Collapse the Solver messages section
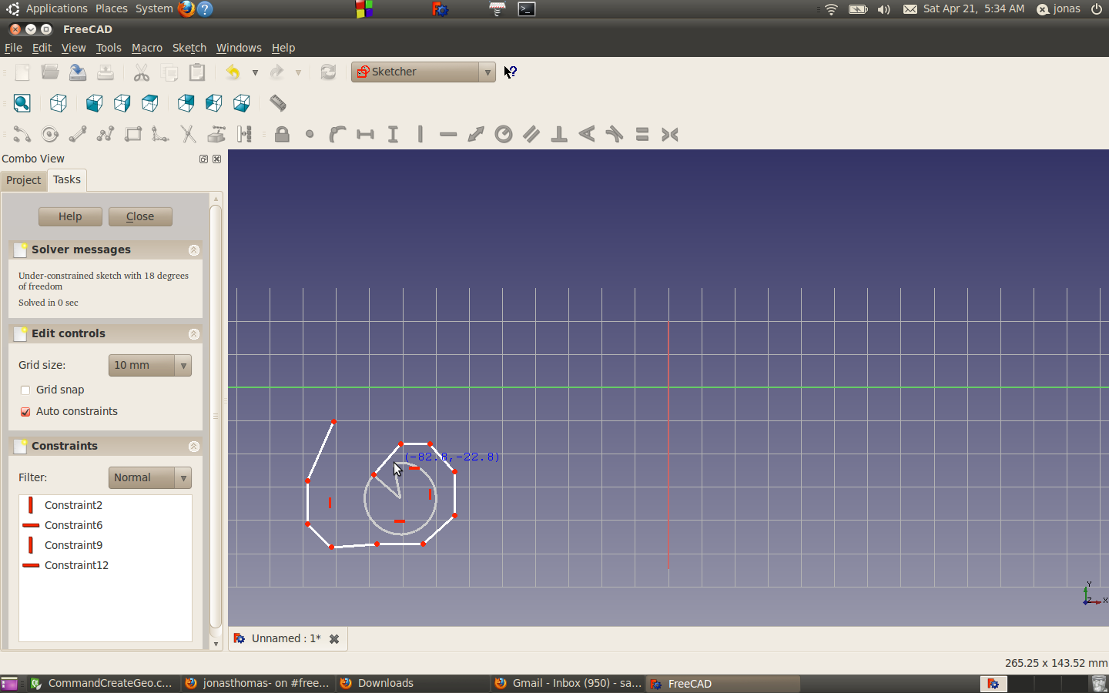Image resolution: width=1109 pixels, height=693 pixels. click(194, 250)
